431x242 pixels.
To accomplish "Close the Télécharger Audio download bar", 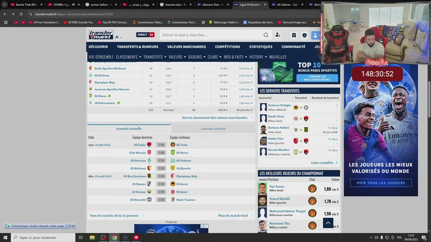I will (x=73, y=226).
